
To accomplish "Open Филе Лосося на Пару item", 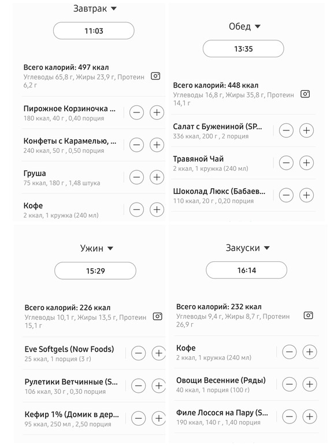I will tap(222, 417).
